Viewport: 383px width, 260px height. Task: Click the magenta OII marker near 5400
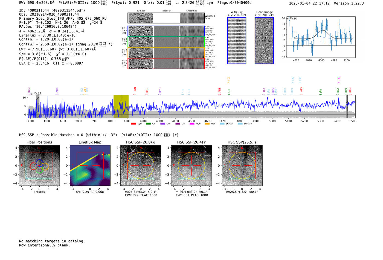pyautogui.click(x=339, y=80)
